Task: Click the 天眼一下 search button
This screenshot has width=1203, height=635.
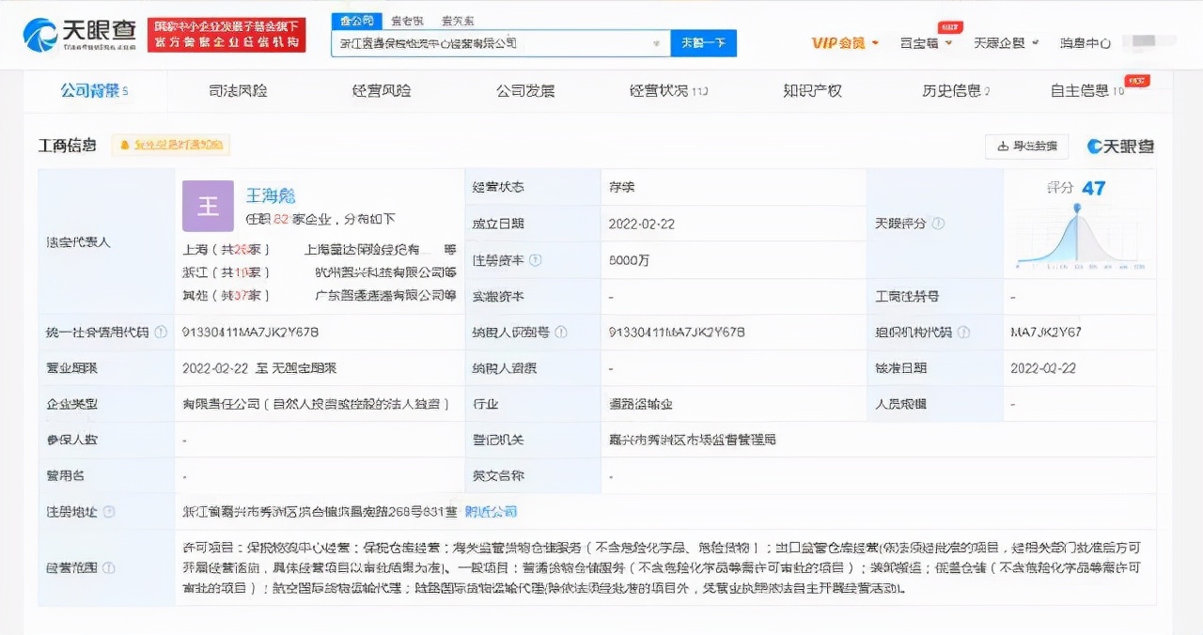Action: coord(703,43)
